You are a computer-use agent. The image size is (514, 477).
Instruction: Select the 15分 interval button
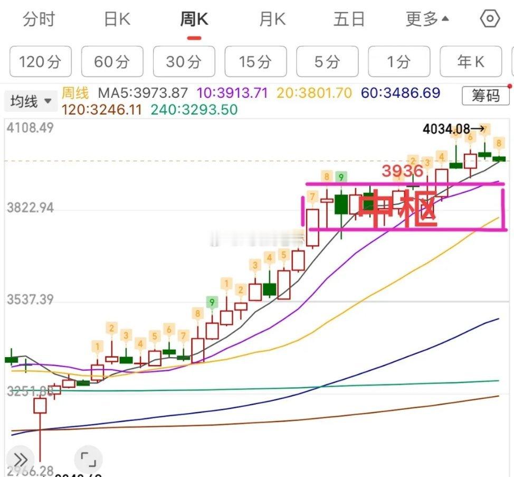pyautogui.click(x=255, y=61)
